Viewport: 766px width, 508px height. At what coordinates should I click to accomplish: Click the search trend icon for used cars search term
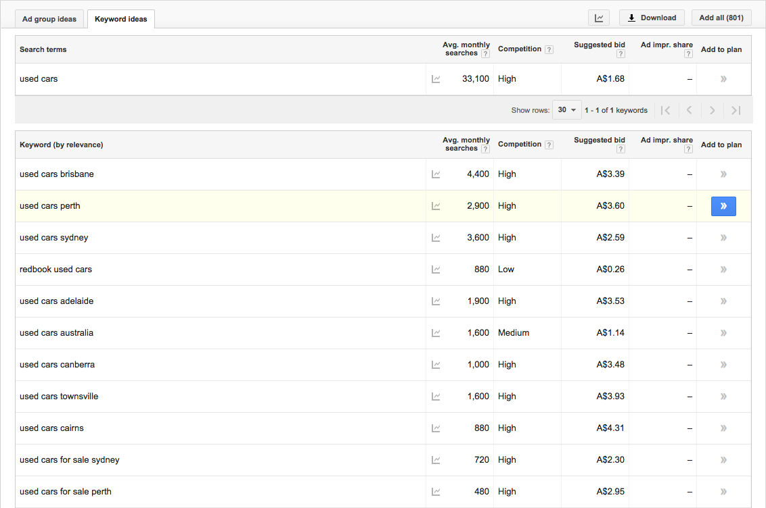[x=436, y=79]
